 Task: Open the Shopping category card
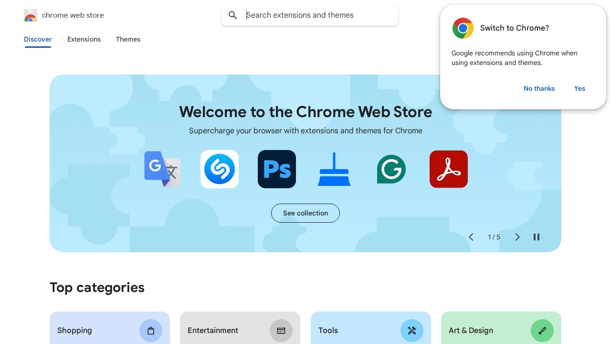tap(110, 330)
